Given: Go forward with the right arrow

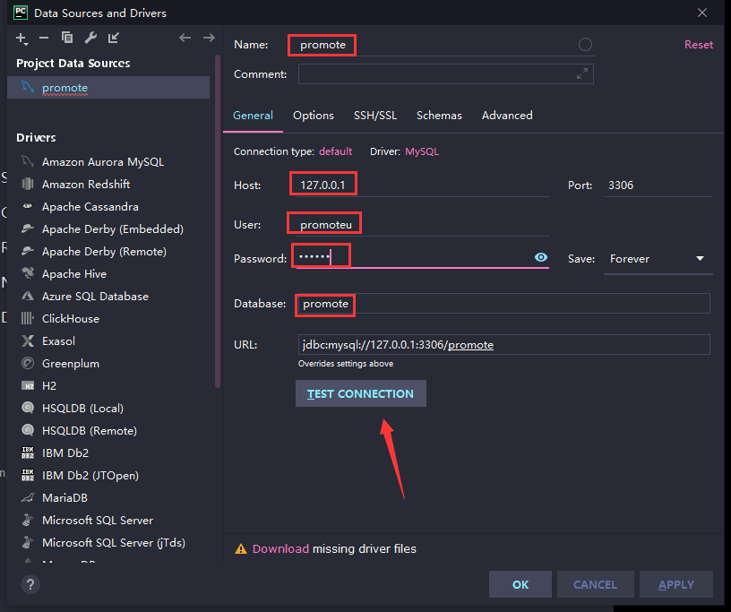Looking at the screenshot, I should tap(209, 38).
